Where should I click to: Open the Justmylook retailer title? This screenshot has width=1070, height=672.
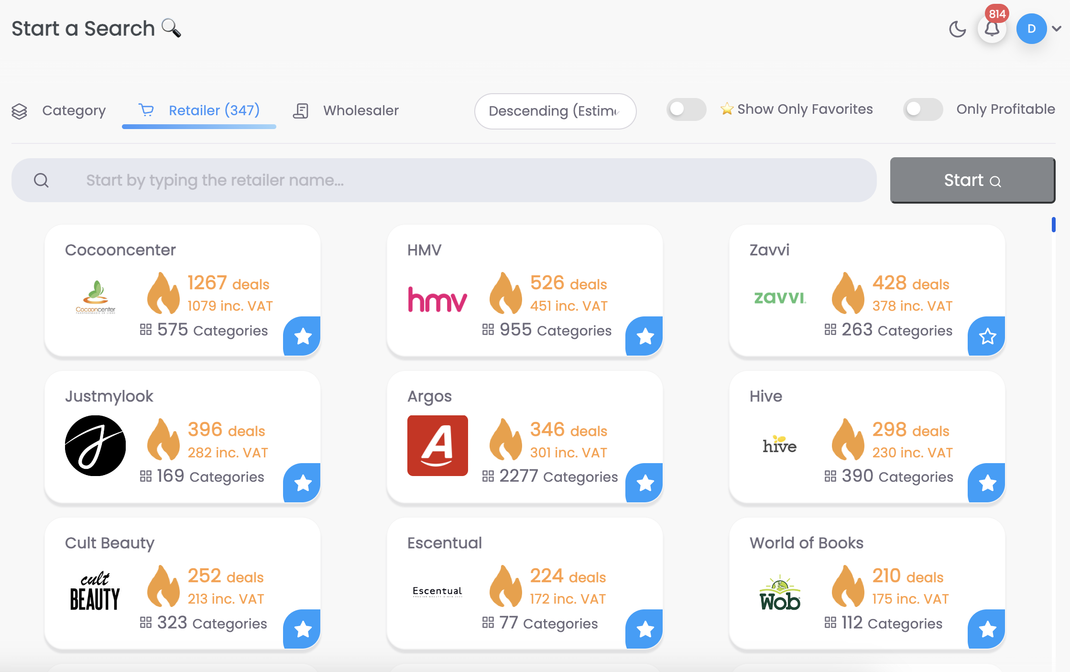coord(109,396)
